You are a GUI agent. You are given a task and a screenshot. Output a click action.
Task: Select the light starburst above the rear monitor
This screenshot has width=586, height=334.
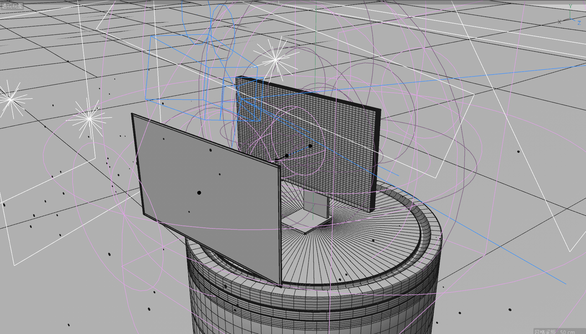pos(276,60)
